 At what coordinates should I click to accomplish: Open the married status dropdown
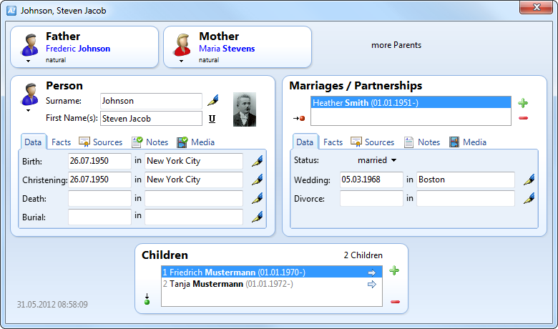393,160
